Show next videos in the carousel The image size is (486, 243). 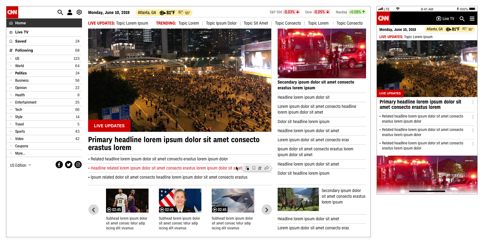[267, 210]
